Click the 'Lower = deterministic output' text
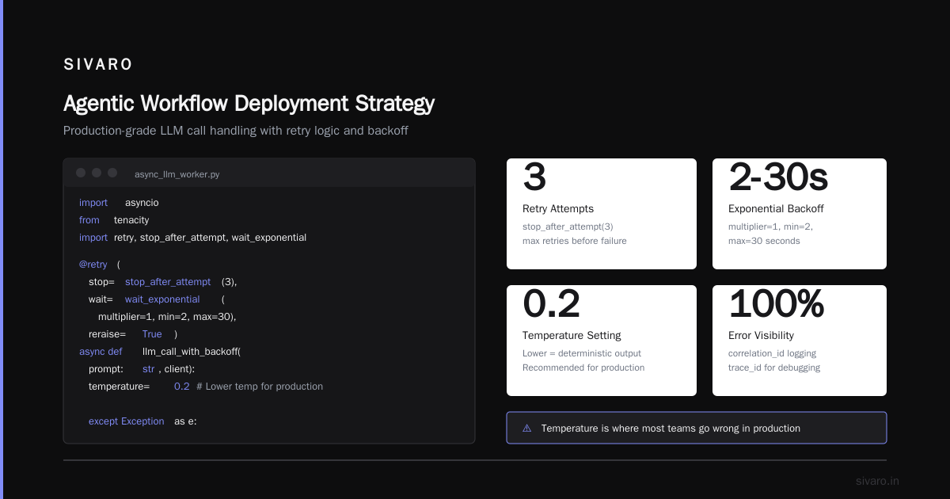950x499 pixels. click(x=582, y=353)
